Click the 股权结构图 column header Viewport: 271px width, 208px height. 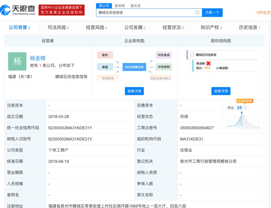[x=221, y=41]
